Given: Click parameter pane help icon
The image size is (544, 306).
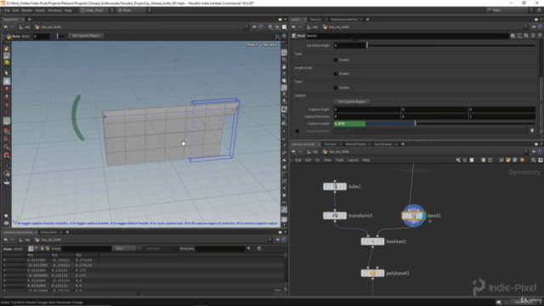Looking at the screenshot, I should (x=540, y=36).
